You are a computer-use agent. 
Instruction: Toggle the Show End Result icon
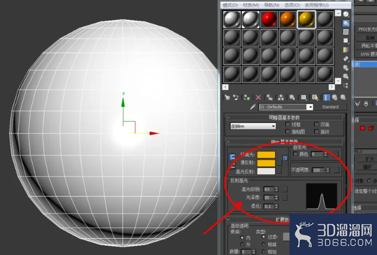pyautogui.click(x=326, y=97)
